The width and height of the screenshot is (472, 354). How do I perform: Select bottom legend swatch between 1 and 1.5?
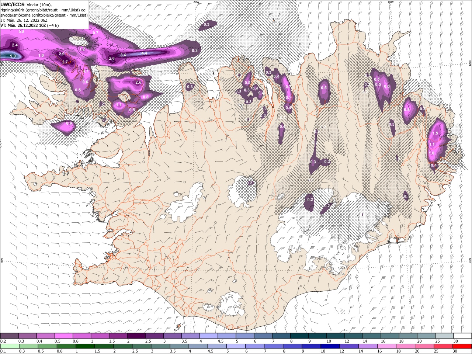click(85, 346)
